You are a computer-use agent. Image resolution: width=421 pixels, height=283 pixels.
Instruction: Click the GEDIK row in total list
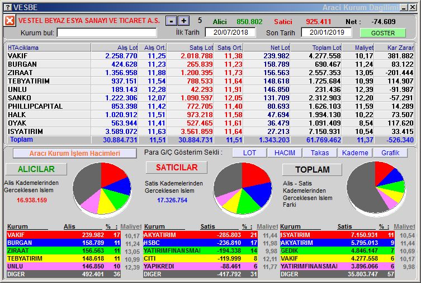337,250
